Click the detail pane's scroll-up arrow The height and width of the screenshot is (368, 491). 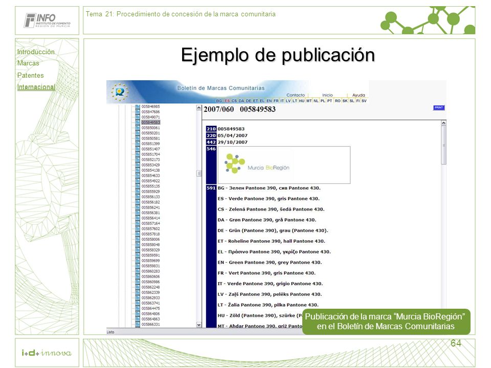pos(443,123)
